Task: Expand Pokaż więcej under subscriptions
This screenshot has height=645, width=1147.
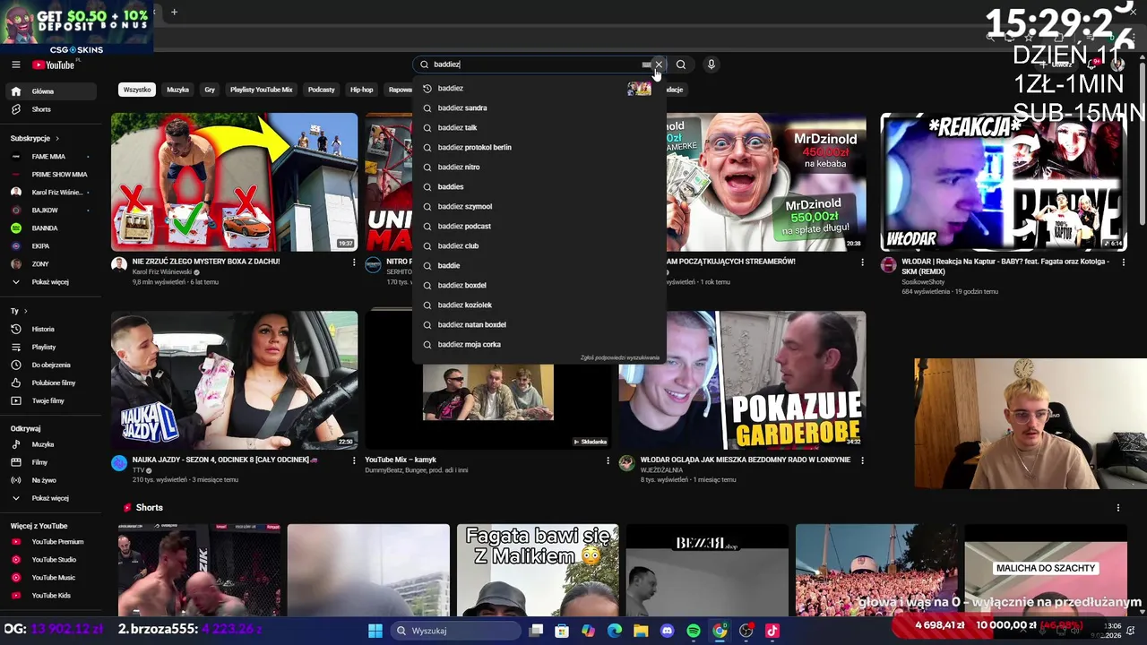Action: pyautogui.click(x=52, y=282)
